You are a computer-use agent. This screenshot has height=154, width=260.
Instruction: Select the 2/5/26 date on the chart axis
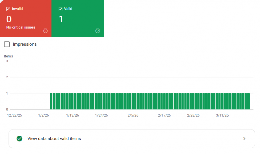tap(133, 116)
